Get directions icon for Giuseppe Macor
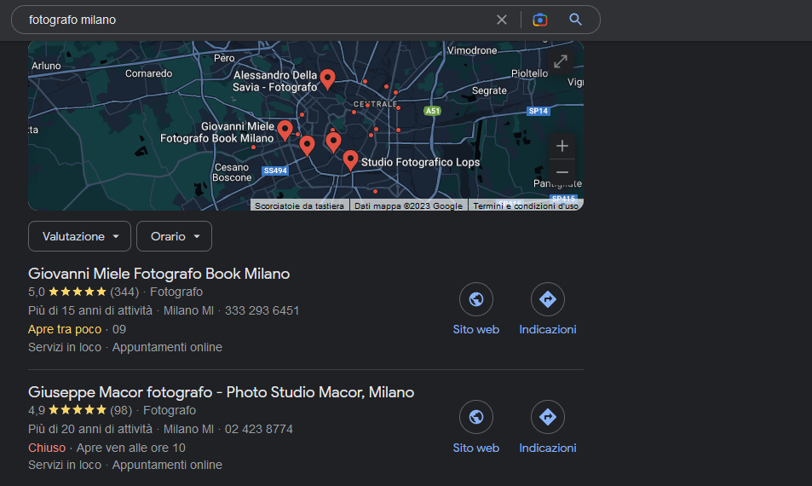Screen dimensions: 812x486 [547, 417]
